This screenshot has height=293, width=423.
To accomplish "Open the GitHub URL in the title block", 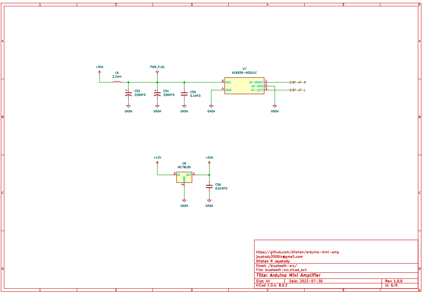I will pyautogui.click(x=297, y=252).
